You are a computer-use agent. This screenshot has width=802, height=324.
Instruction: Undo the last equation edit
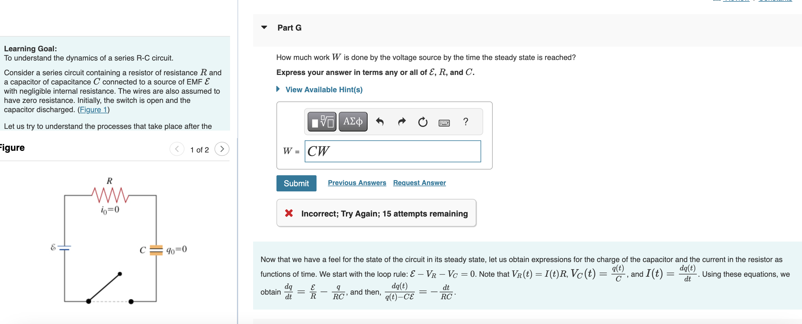coord(379,122)
